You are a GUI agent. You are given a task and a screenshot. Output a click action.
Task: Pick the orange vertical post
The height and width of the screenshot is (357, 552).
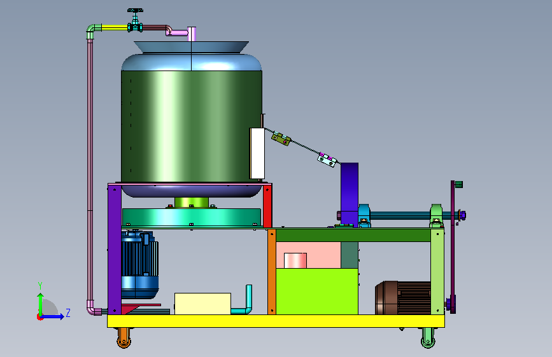pyautogui.click(x=272, y=272)
